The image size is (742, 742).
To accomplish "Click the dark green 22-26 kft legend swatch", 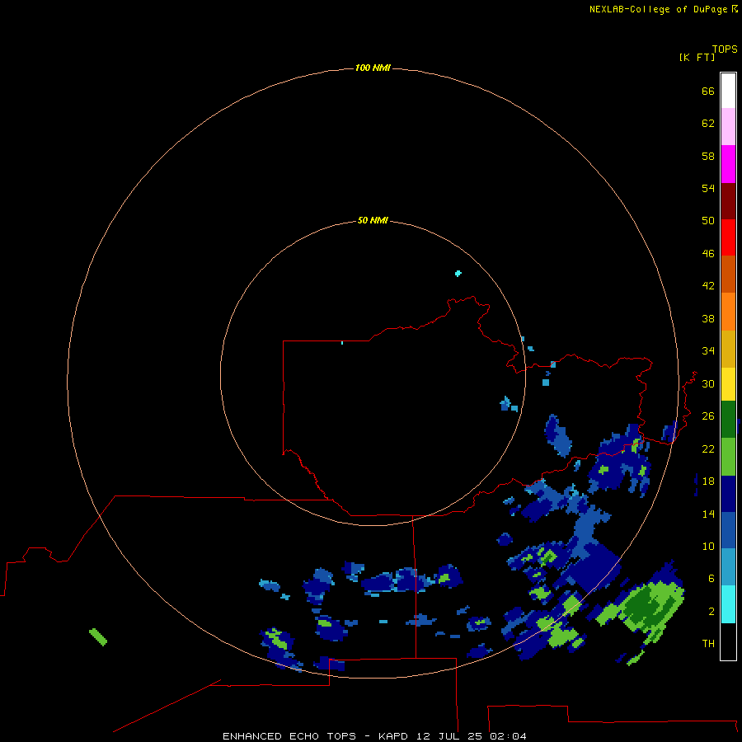I will click(x=728, y=420).
